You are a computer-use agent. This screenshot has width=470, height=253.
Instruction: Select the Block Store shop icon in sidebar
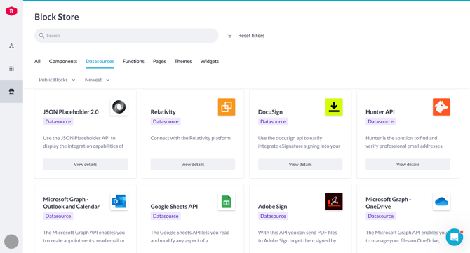pyautogui.click(x=11, y=92)
